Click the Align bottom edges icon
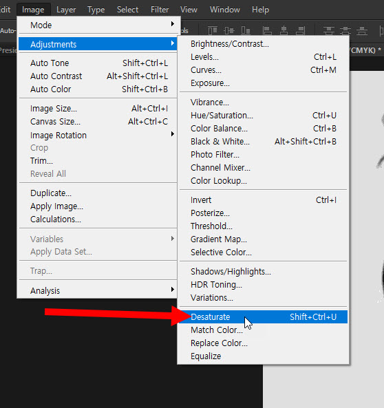Screen dimensions: 384x408 tap(246, 30)
